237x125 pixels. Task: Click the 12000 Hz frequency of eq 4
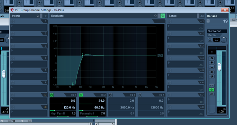[157, 108]
